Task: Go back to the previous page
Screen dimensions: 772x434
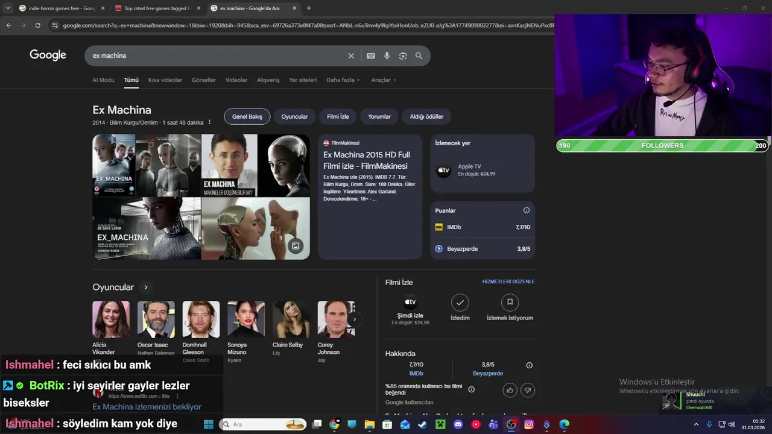Action: coord(8,25)
